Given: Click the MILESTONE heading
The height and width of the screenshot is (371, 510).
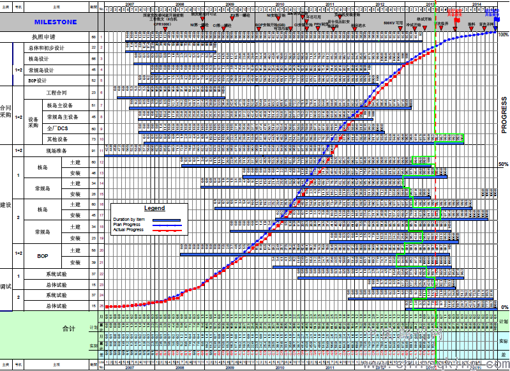Looking at the screenshot, I should 56,22.
